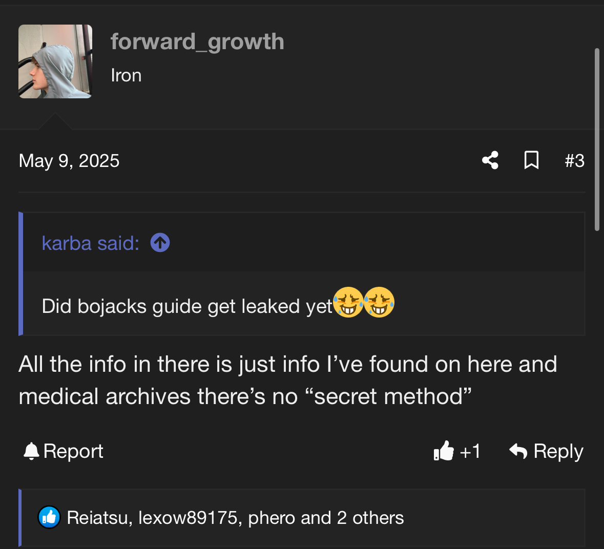Click the blue Like reaction badge

49,517
